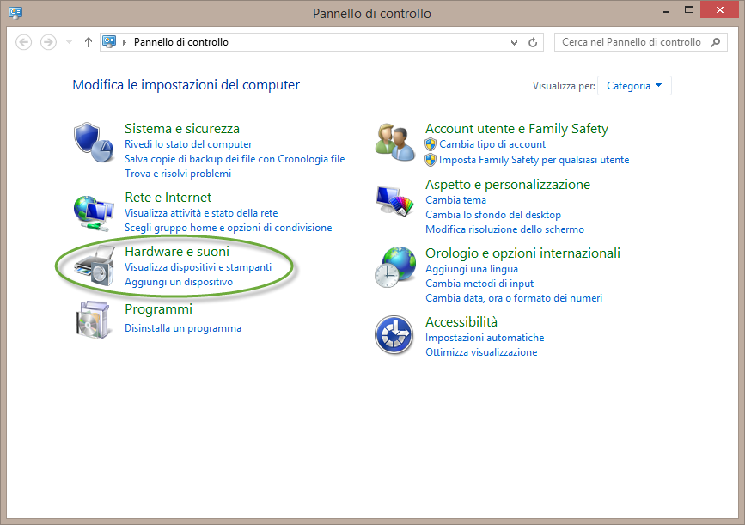Screen dimensions: 745x525
Task: Click the Cerca nel Pannello di controllo field
Action: point(632,42)
